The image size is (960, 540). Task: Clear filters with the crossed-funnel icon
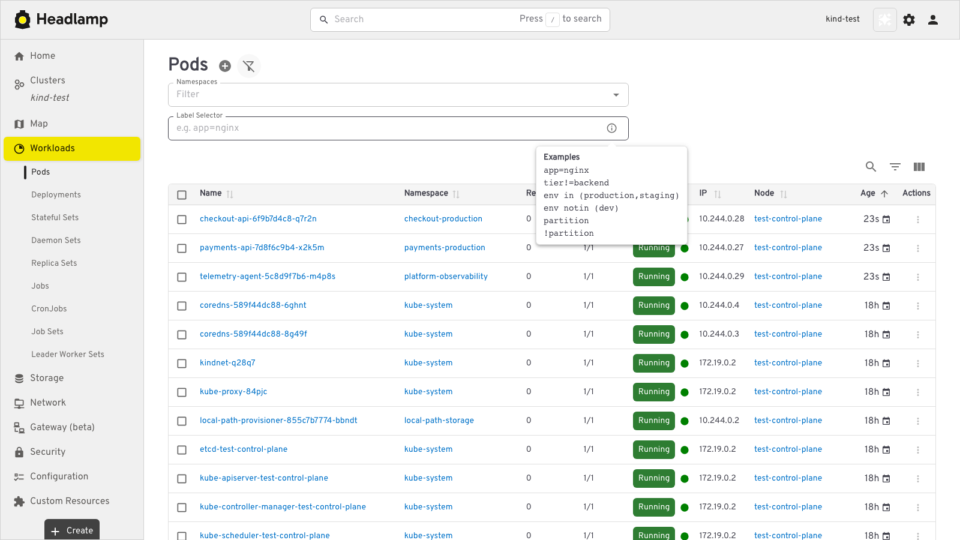click(249, 66)
